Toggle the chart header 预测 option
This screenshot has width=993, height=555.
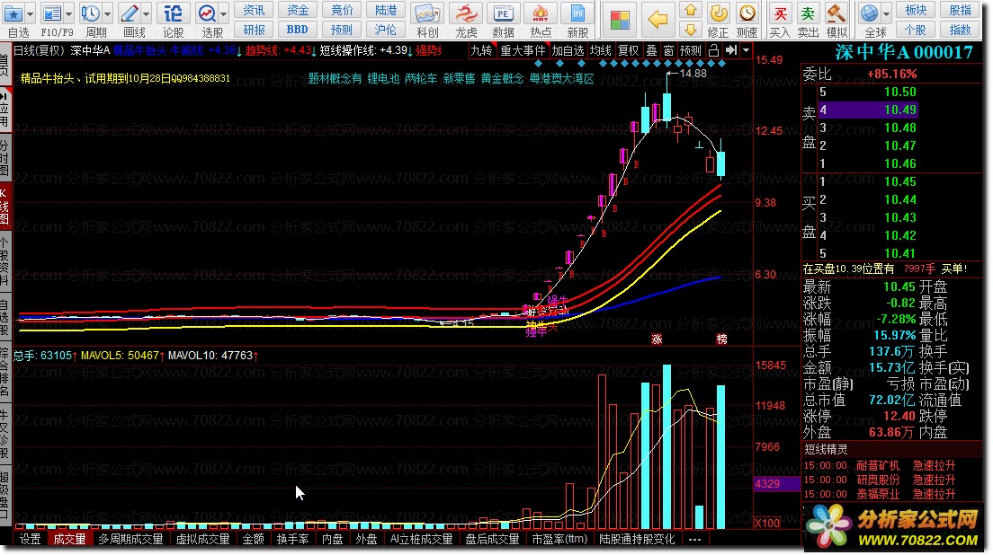pos(690,50)
